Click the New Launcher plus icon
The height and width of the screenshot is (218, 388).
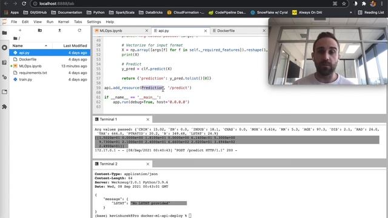[20, 30]
